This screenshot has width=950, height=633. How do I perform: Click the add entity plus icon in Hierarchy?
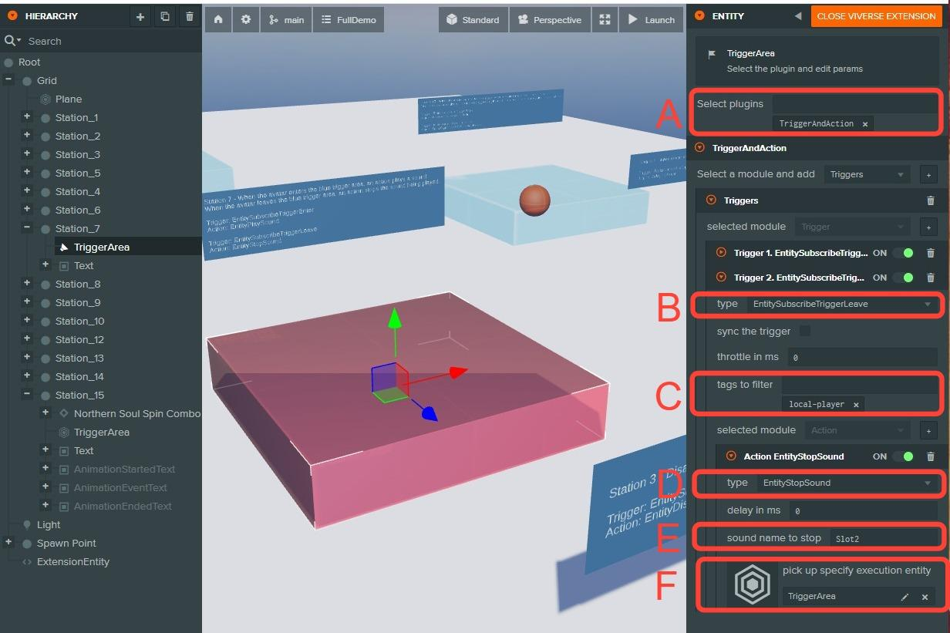click(x=140, y=16)
